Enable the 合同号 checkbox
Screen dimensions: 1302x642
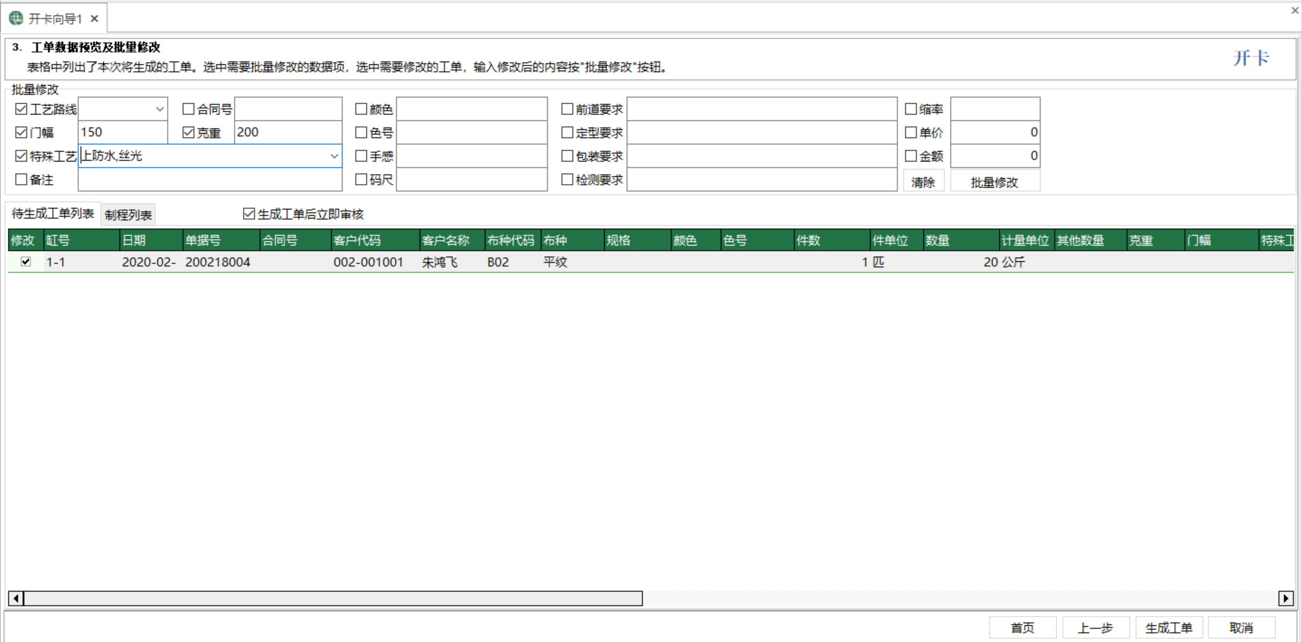189,109
